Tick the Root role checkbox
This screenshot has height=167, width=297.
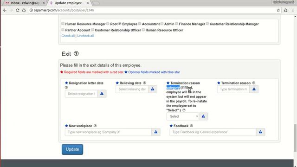tap(108, 24)
